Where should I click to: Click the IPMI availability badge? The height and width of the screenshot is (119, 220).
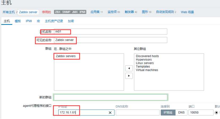pyautogui.click(x=83, y=12)
